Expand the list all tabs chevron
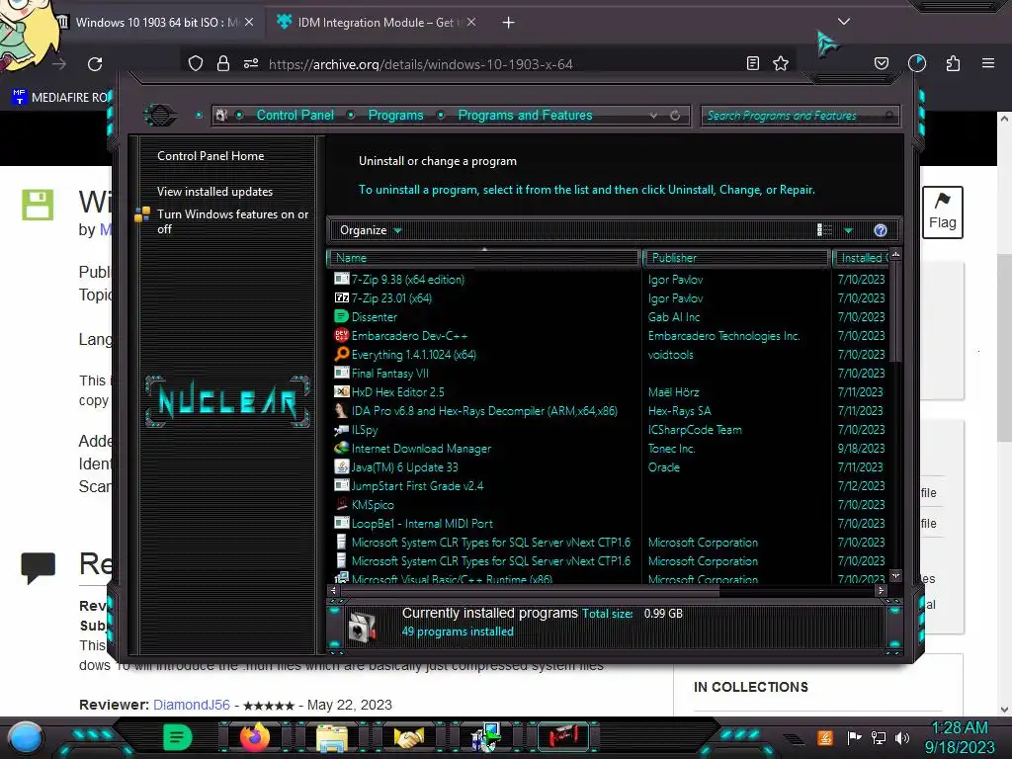1012x759 pixels. (844, 22)
